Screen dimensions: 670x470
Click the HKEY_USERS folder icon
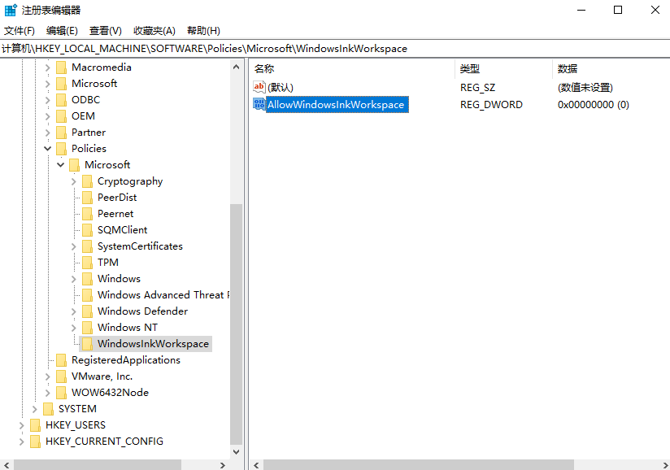coord(35,425)
